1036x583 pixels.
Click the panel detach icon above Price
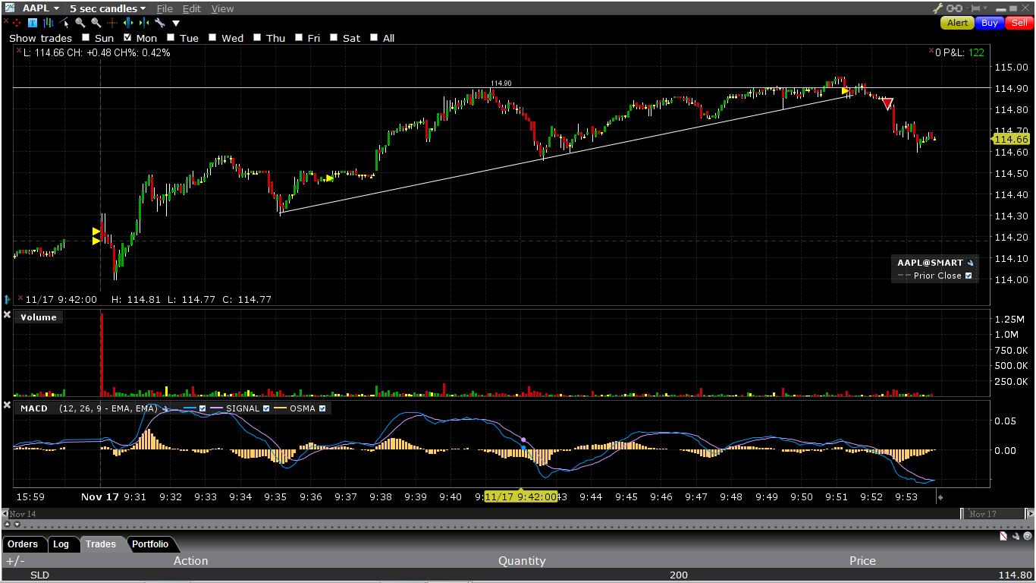pyautogui.click(x=1003, y=537)
